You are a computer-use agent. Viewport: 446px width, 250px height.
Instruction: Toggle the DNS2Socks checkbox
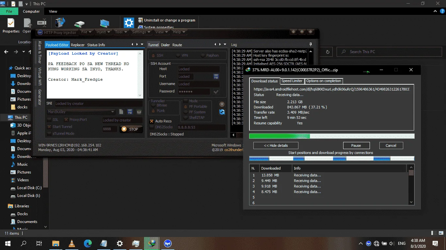coord(152,127)
